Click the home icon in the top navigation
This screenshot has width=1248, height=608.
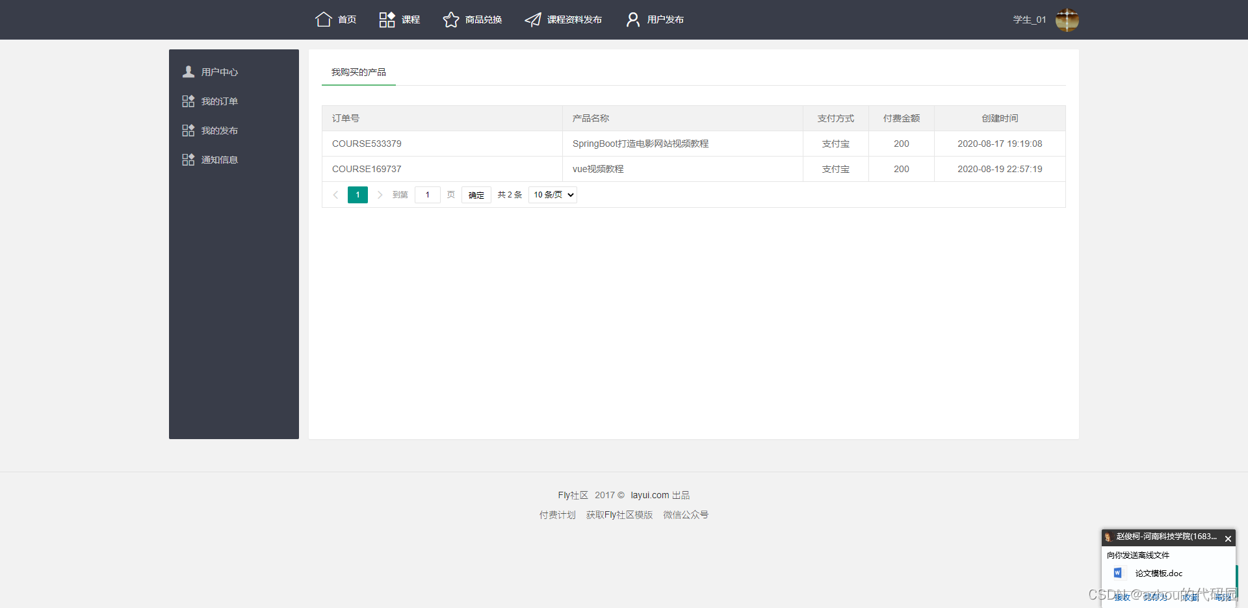[x=323, y=19]
